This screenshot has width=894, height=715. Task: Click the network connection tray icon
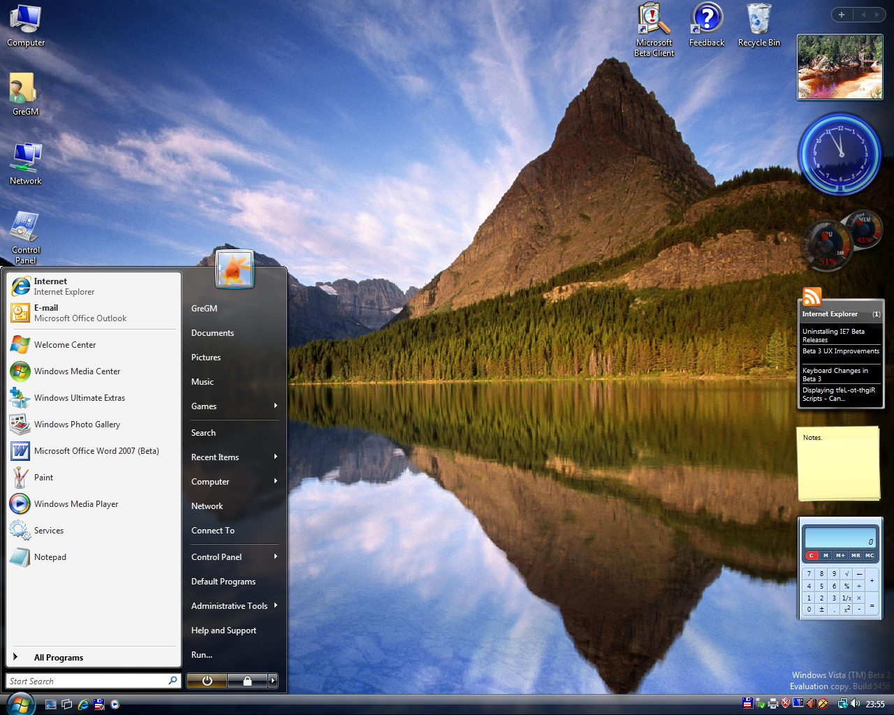[x=843, y=703]
